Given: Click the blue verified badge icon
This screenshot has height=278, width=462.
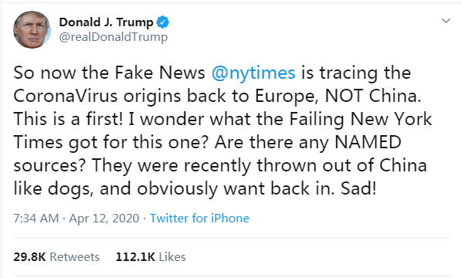Looking at the screenshot, I should coord(162,22).
